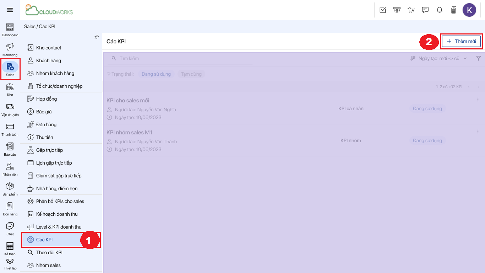This screenshot has width=485, height=273.
Task: Open the chat message icon in header
Action: point(425,10)
